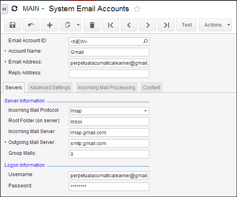Go to previous record arrow
The width and height of the screenshot is (237, 197).
tap(129, 25)
